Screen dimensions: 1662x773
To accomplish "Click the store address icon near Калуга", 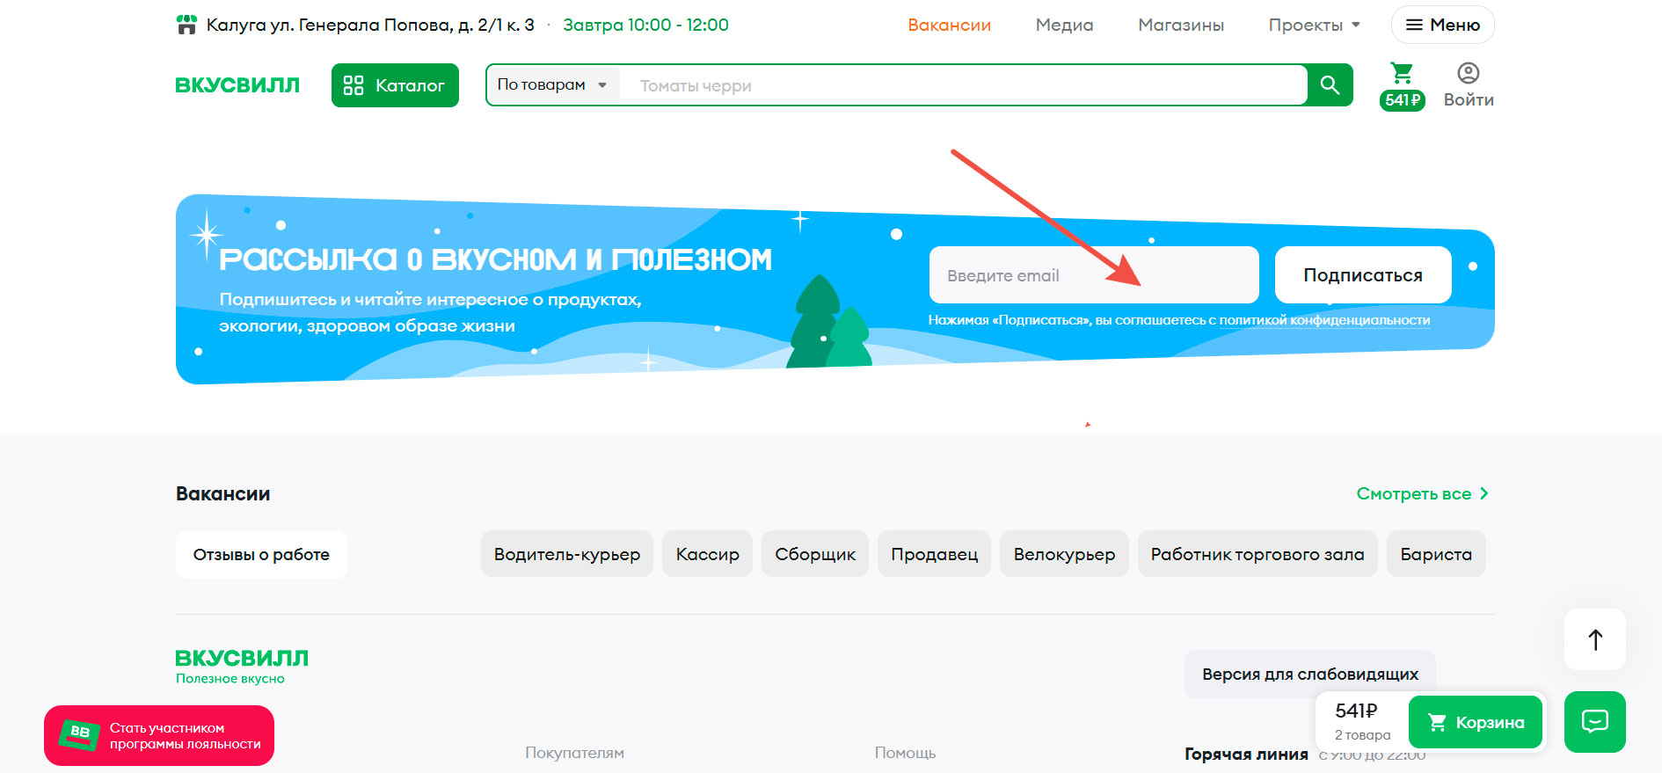I will click(x=186, y=25).
